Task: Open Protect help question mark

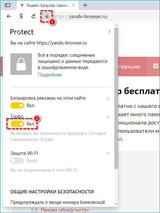Action: [109, 32]
